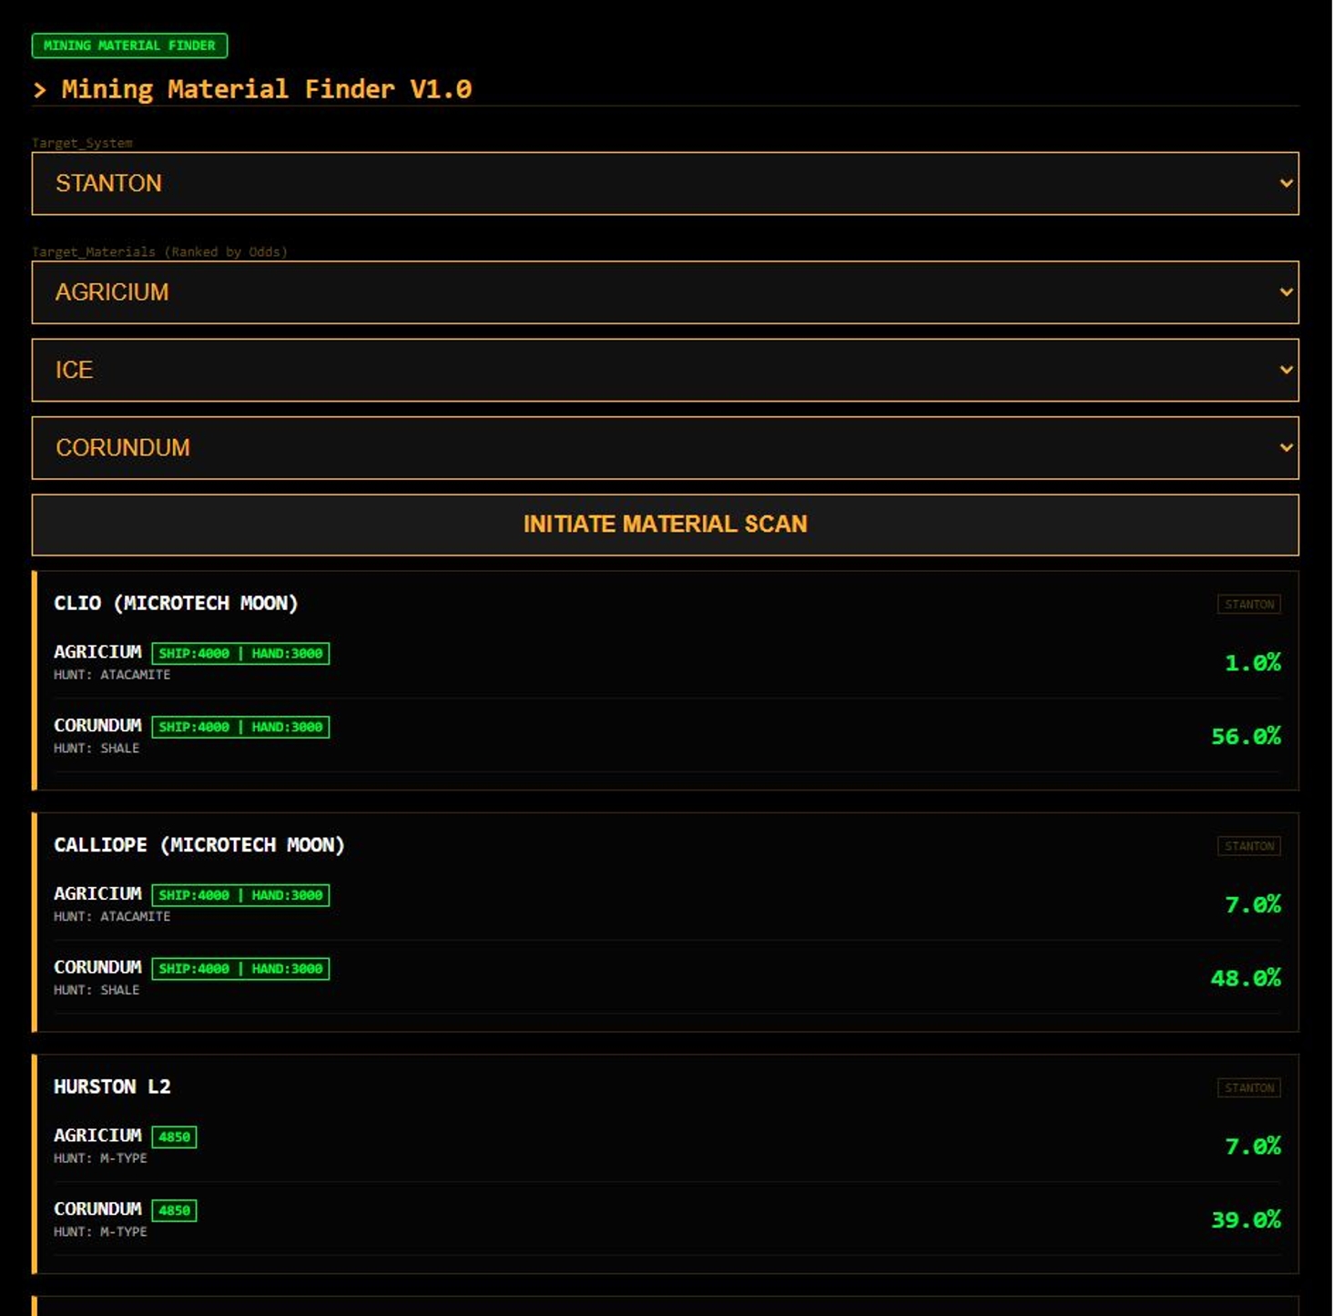Viewport: 1333px width, 1316px height.
Task: Click Hurston L2 Corundum 4850 badge
Action: [174, 1210]
